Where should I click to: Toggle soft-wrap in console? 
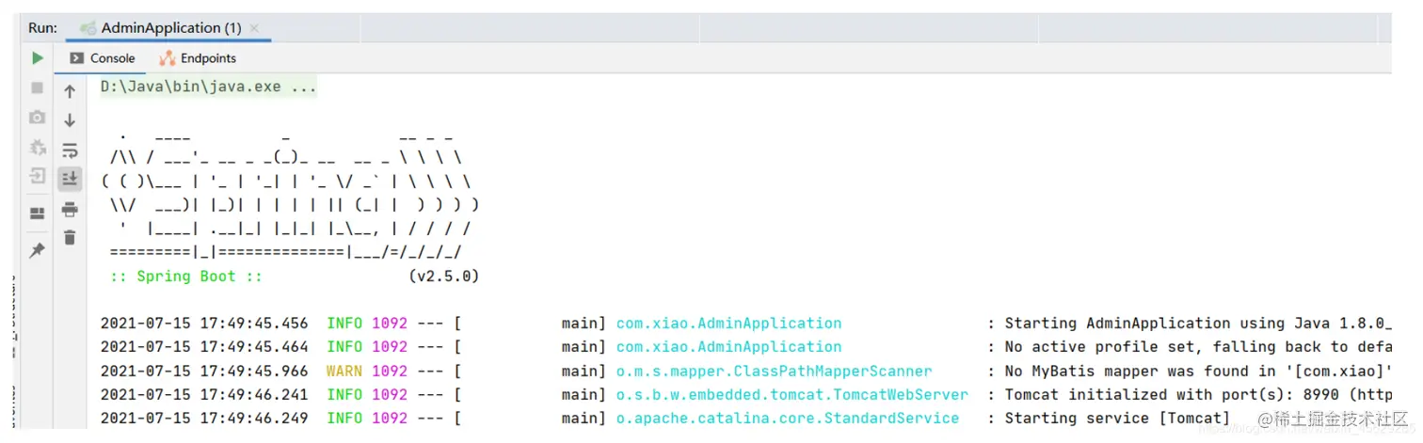(70, 150)
